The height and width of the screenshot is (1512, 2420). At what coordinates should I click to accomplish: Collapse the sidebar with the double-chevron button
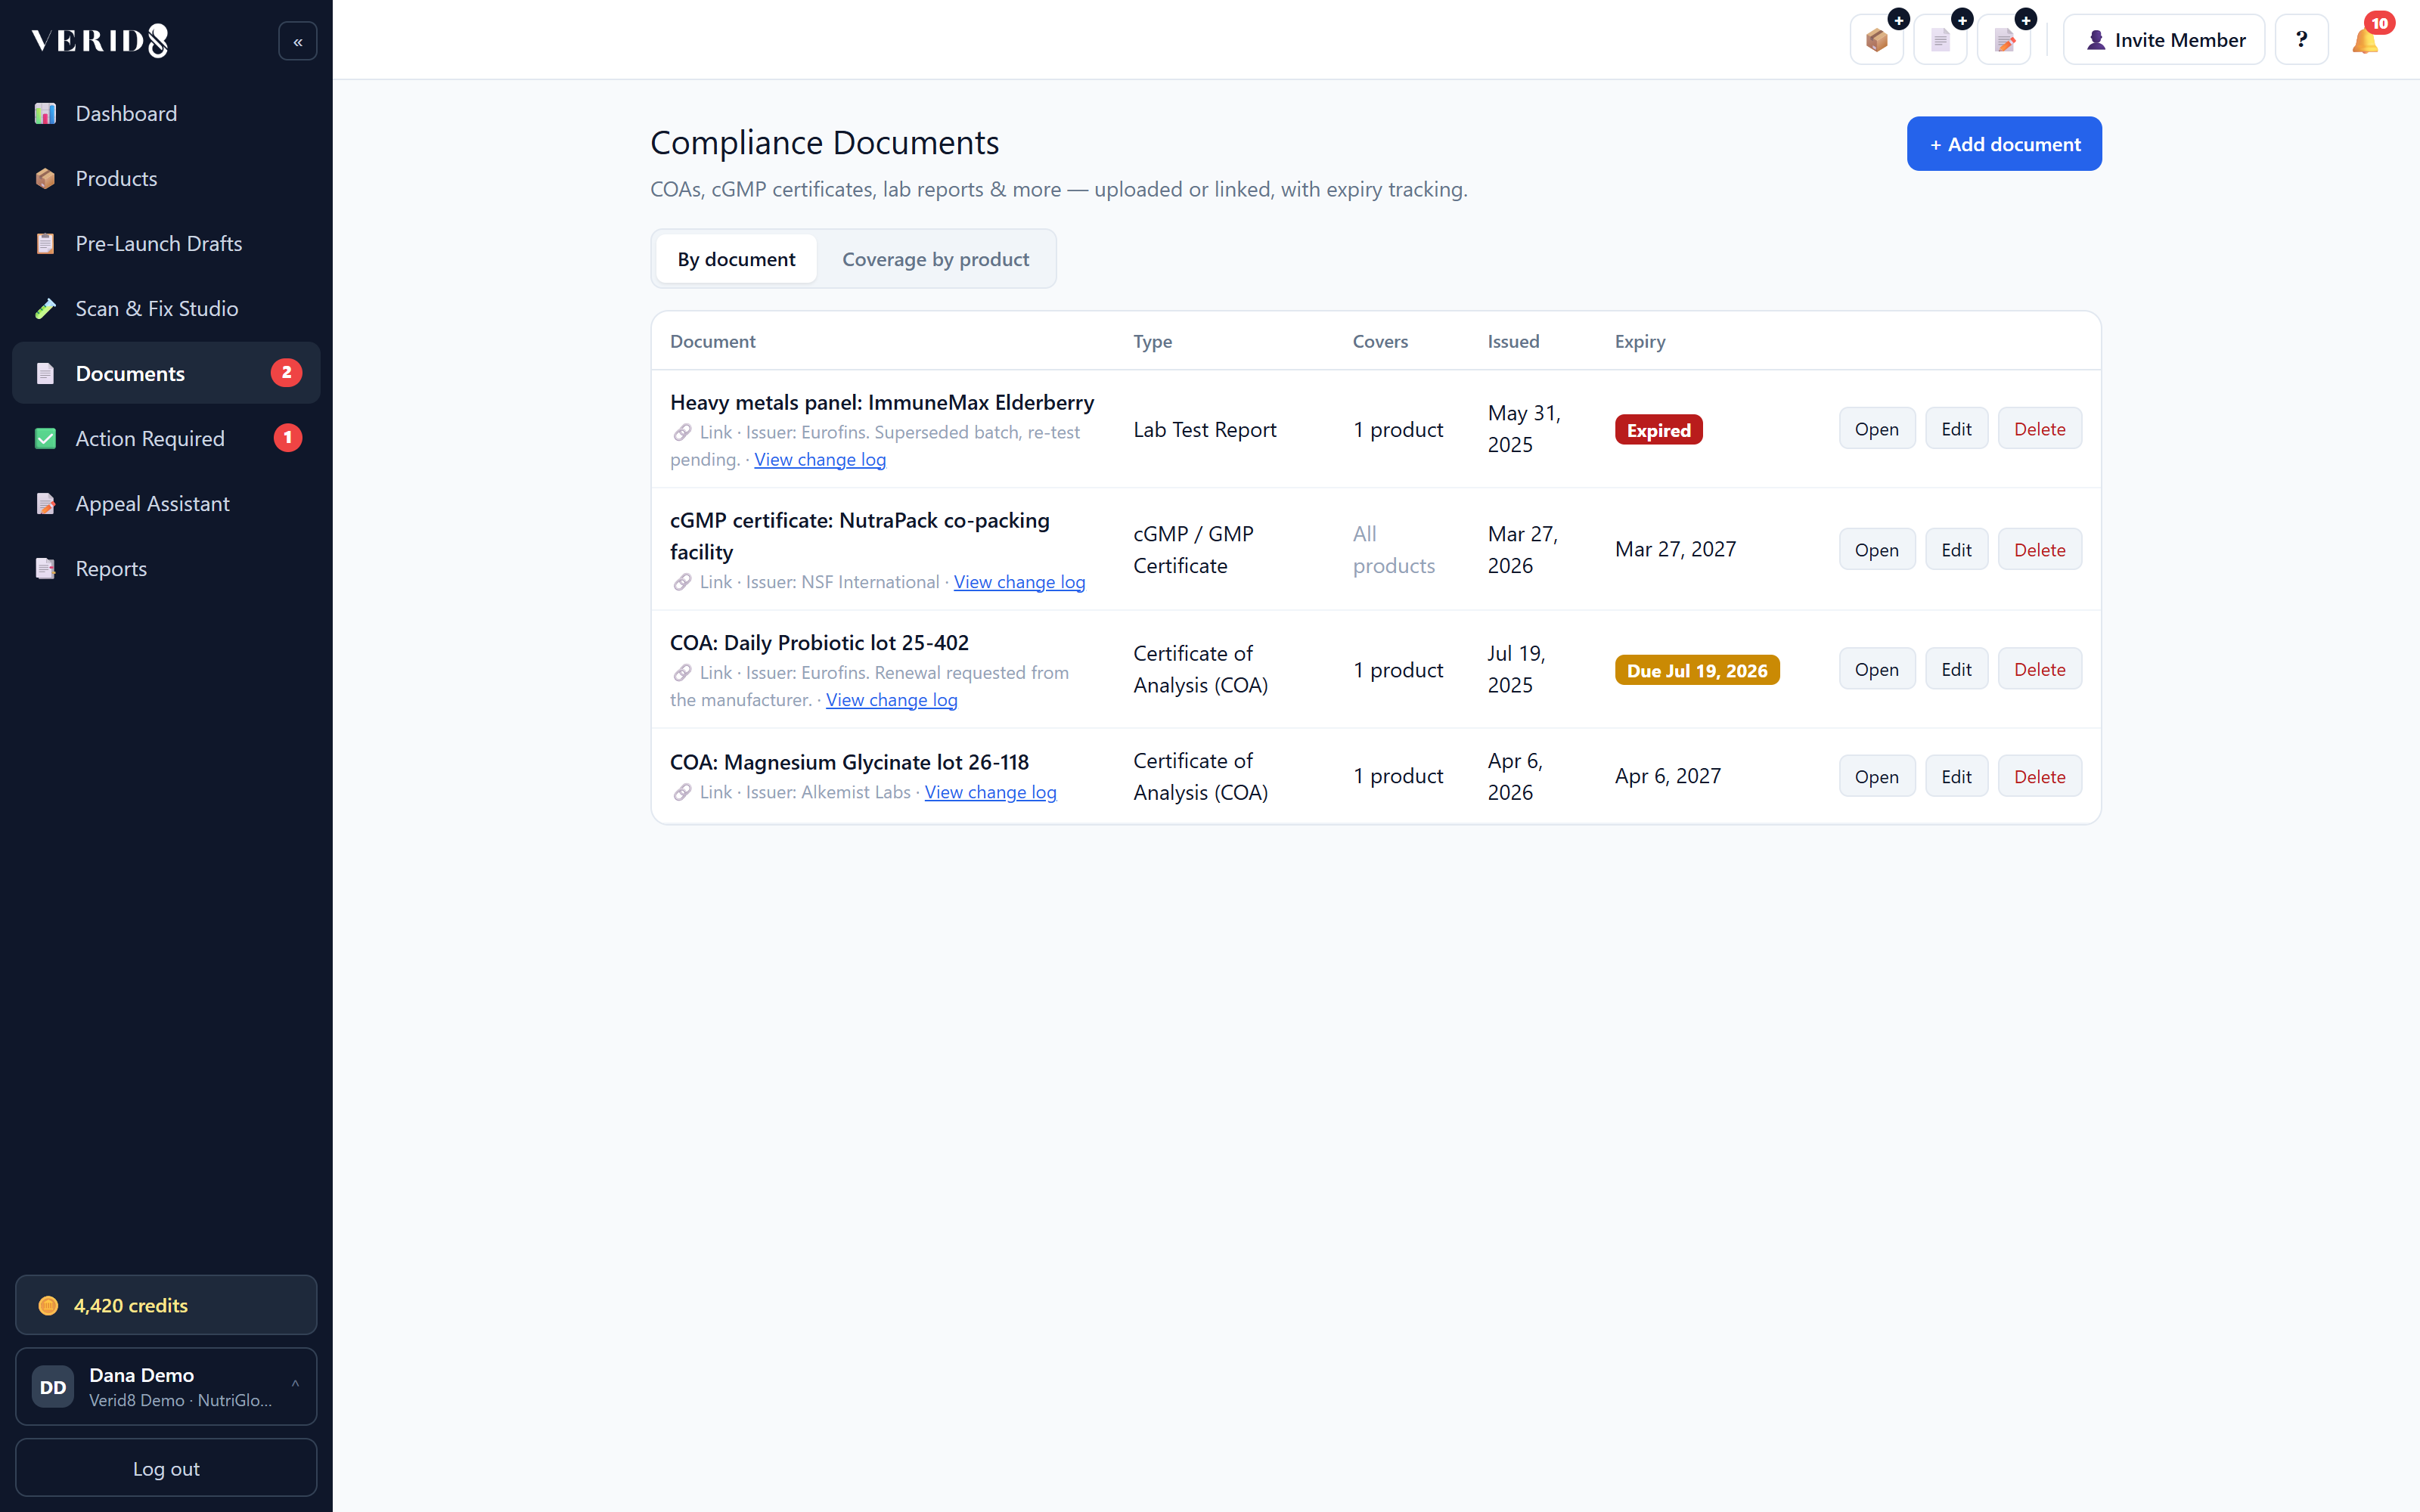point(297,41)
